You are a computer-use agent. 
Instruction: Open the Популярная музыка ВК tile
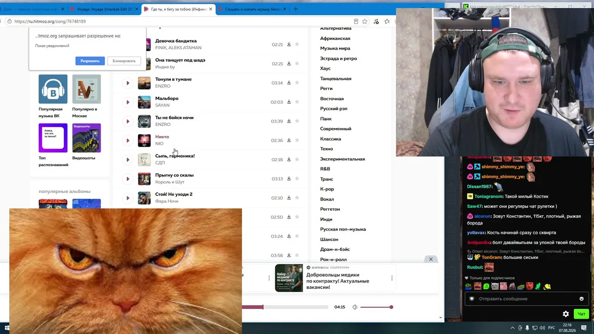(x=53, y=96)
